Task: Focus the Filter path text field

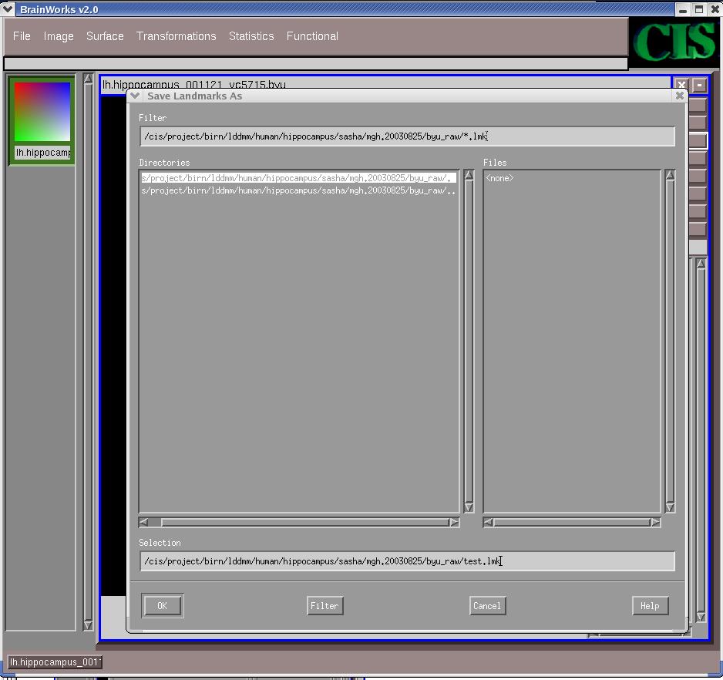Action: pos(407,136)
